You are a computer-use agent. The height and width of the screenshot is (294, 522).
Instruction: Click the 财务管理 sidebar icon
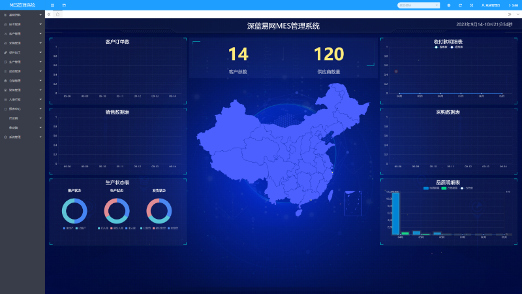[5, 90]
